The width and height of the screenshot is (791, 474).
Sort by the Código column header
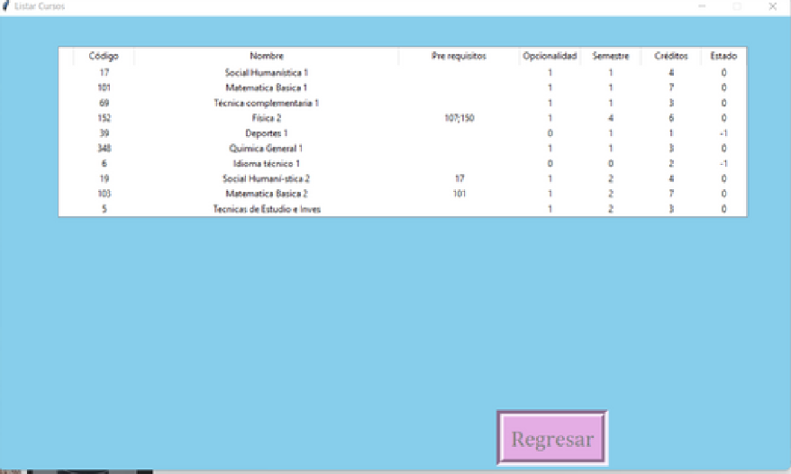coord(104,56)
